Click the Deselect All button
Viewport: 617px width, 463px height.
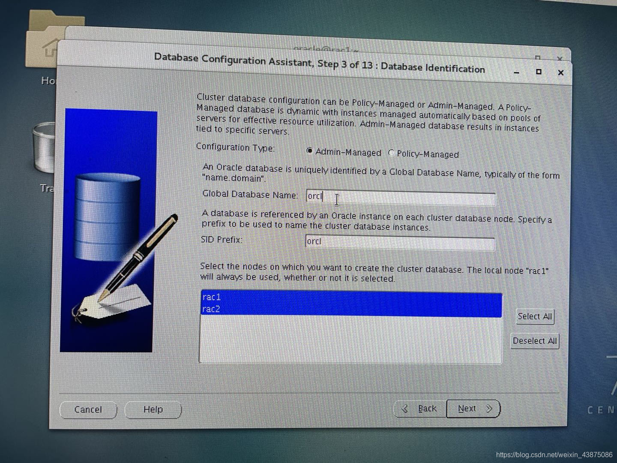pos(535,341)
